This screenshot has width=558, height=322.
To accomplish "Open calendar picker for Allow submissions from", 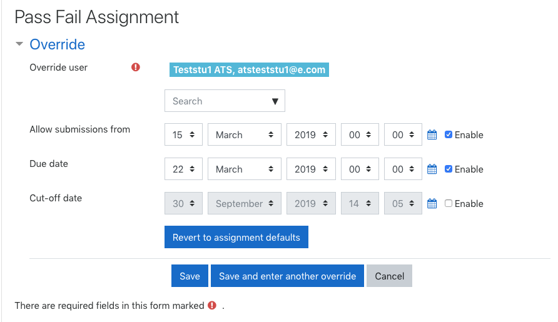I will [x=432, y=135].
